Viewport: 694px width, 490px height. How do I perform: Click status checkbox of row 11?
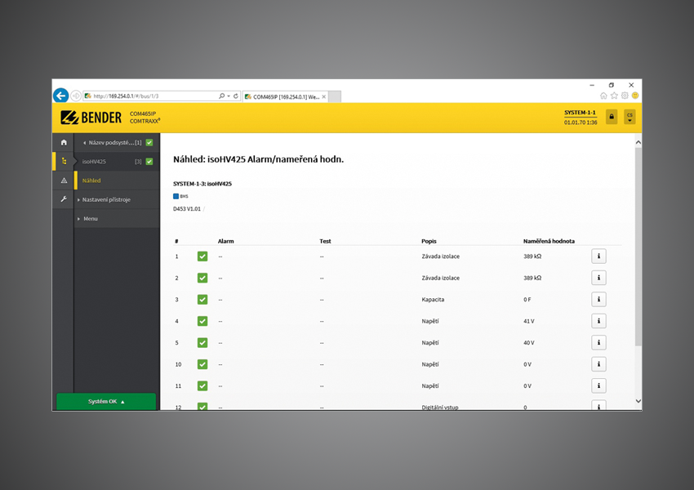click(x=202, y=386)
